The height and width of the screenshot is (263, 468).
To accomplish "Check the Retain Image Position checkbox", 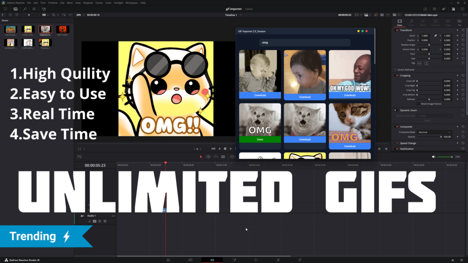I will click(x=418, y=104).
